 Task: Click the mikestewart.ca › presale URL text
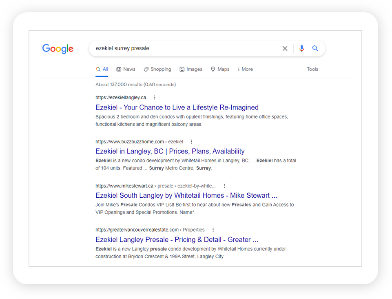(x=155, y=186)
